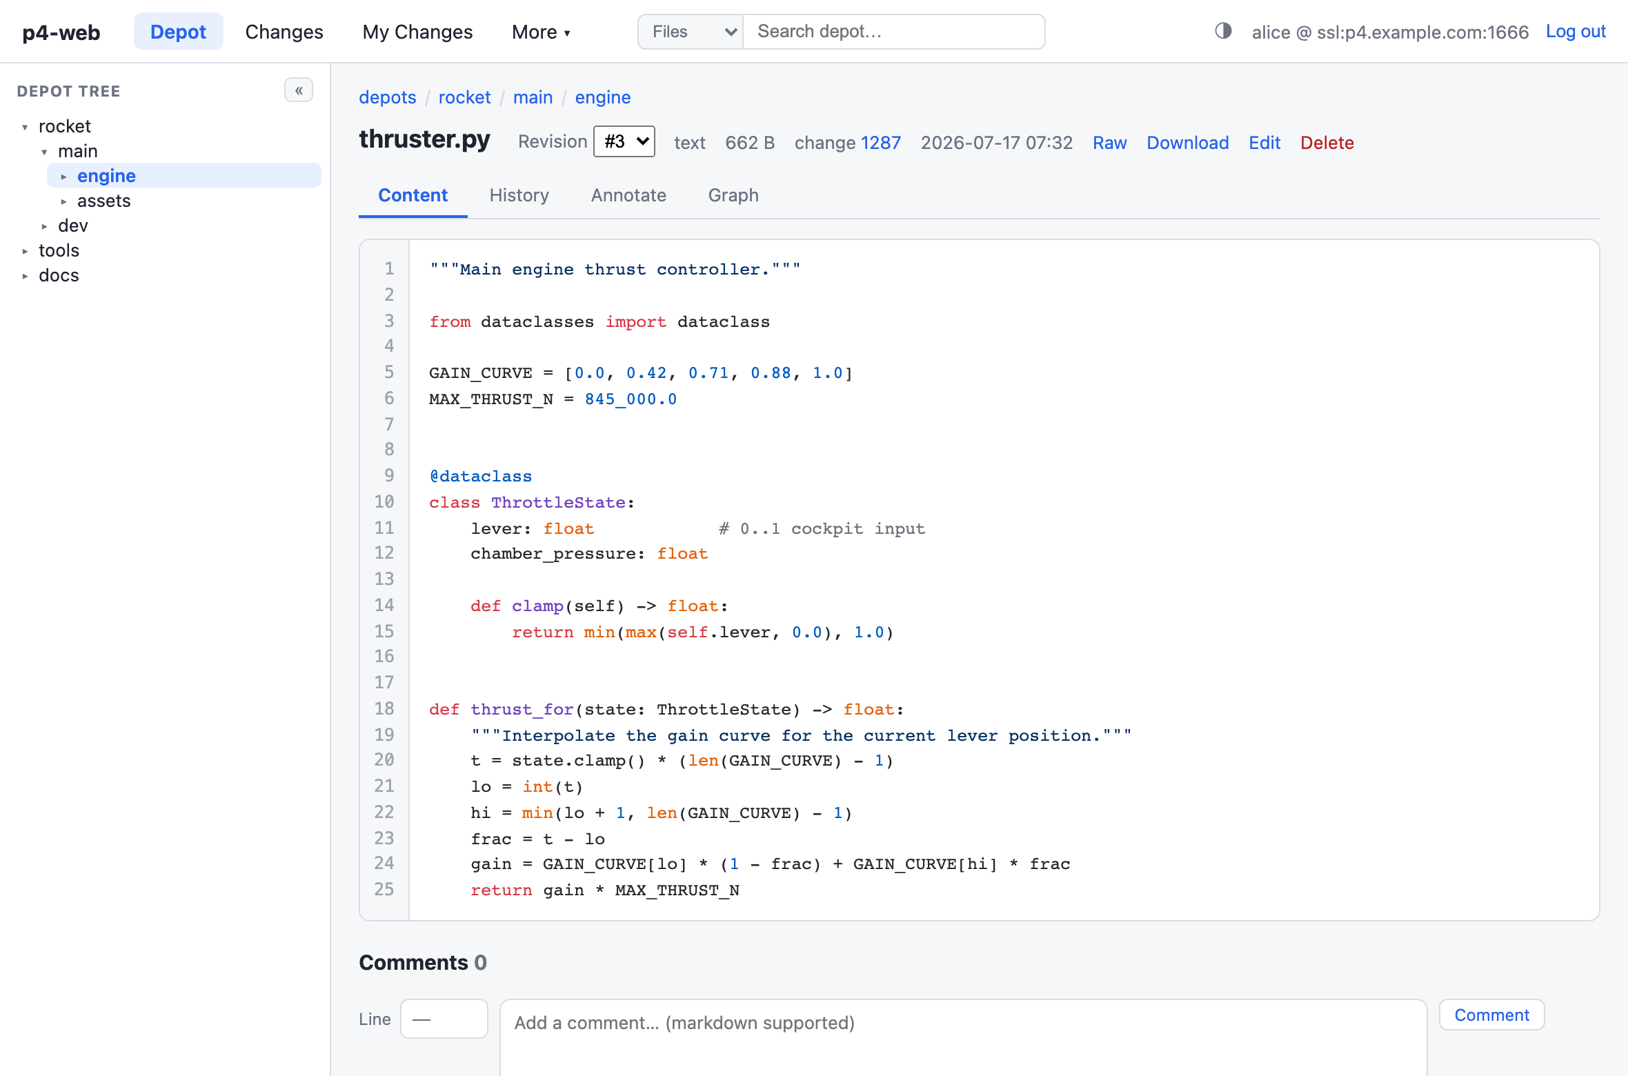Click the 'def thrust_for' line
The image size is (1628, 1076).
click(x=666, y=710)
